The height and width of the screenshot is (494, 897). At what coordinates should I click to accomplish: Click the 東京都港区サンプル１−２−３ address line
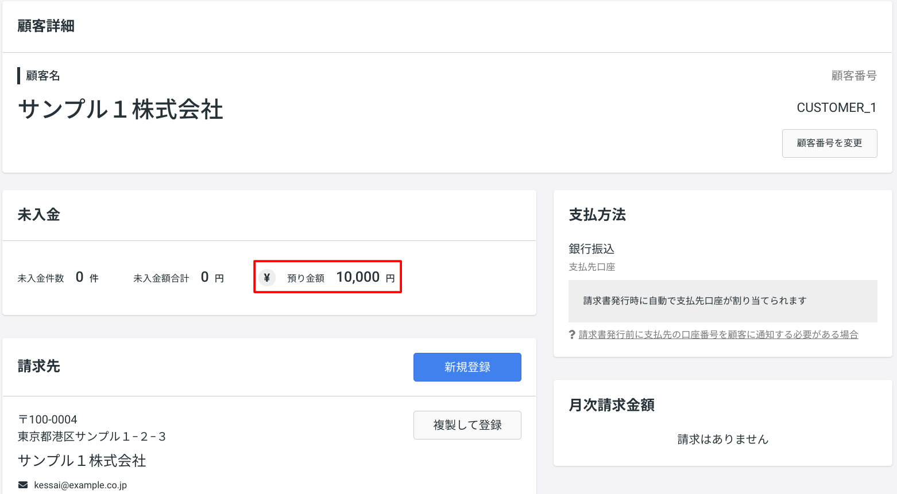tap(92, 437)
